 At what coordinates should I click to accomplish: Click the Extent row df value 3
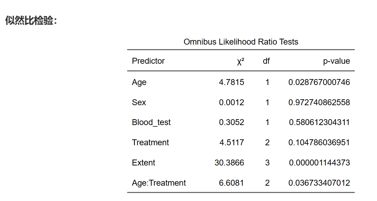click(267, 163)
